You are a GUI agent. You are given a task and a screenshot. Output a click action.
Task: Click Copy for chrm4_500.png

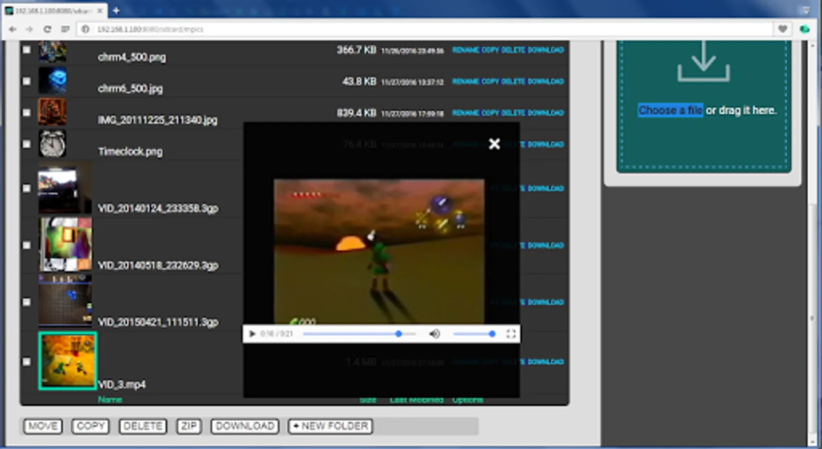490,50
